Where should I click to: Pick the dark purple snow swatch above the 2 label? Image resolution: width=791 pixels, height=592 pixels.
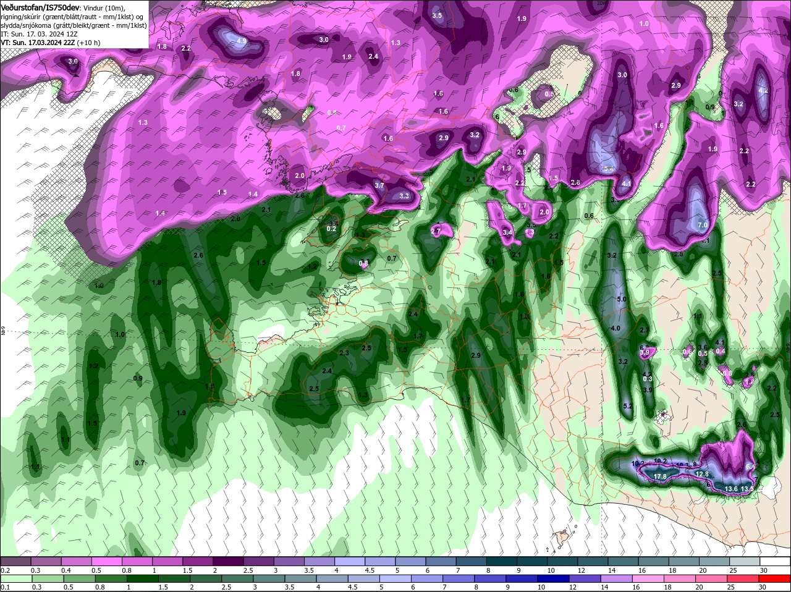click(x=227, y=561)
